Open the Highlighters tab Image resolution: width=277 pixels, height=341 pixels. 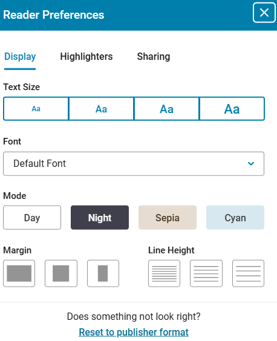pyautogui.click(x=86, y=57)
